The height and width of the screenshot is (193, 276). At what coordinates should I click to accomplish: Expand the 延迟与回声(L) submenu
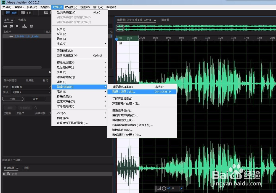79,67
